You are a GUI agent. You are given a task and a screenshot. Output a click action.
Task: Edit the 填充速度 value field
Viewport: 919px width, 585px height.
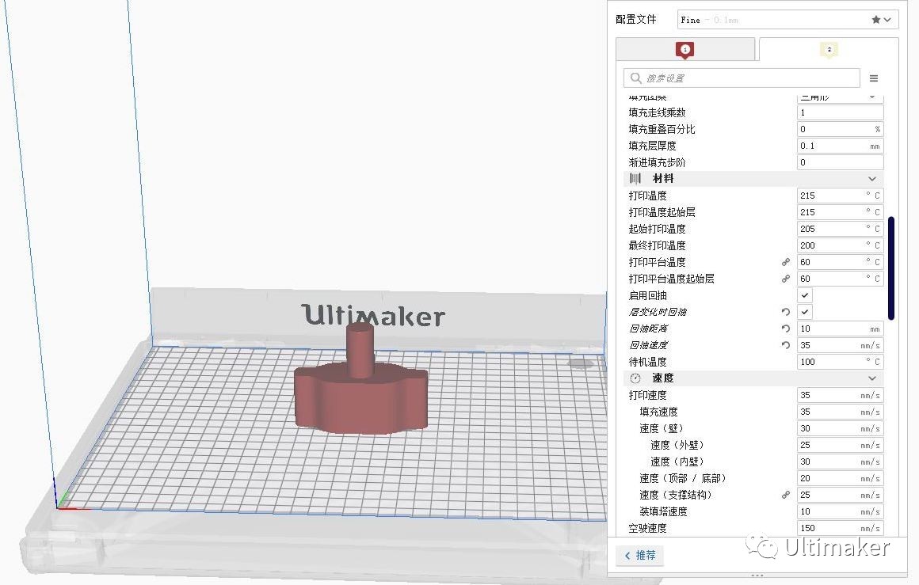click(840, 412)
